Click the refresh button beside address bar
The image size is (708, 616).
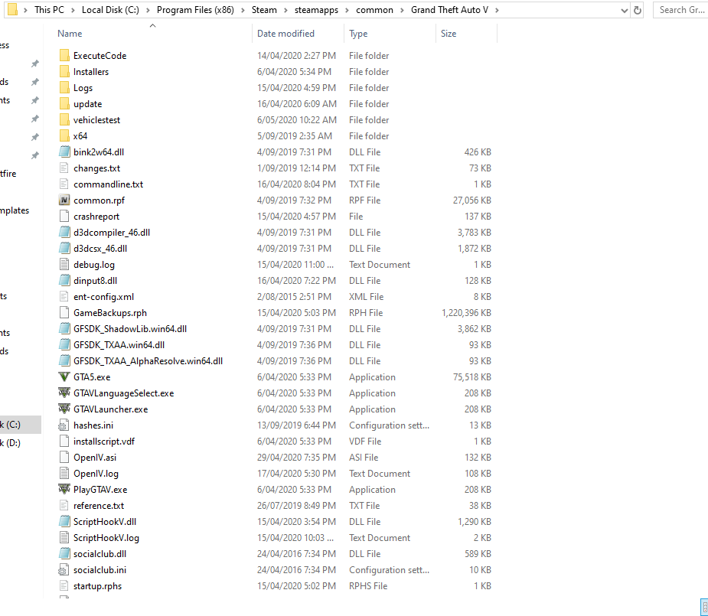637,10
